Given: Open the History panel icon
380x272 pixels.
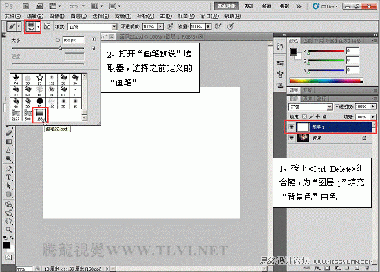Looking at the screenshot, I should click(280, 47).
